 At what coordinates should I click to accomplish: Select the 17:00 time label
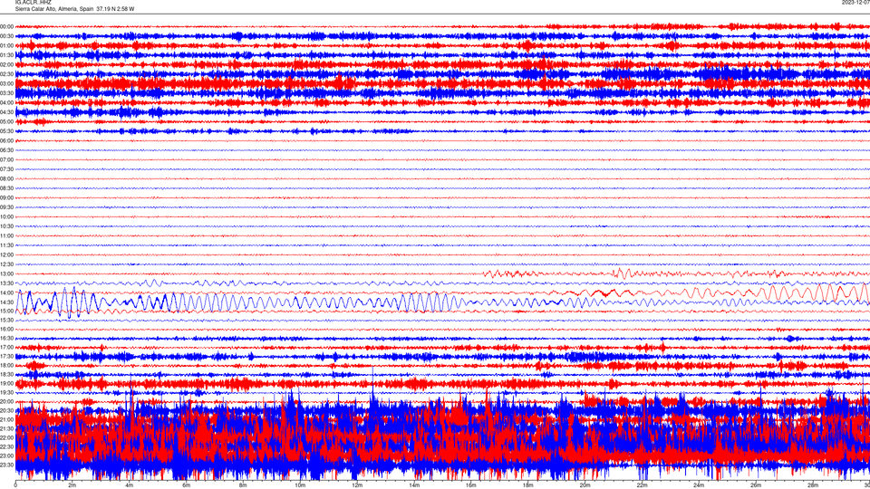click(x=6, y=347)
